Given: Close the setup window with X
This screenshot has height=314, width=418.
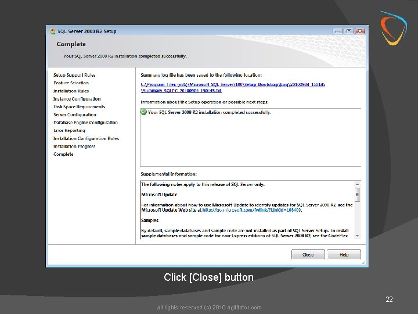Looking at the screenshot, I should point(360,31).
